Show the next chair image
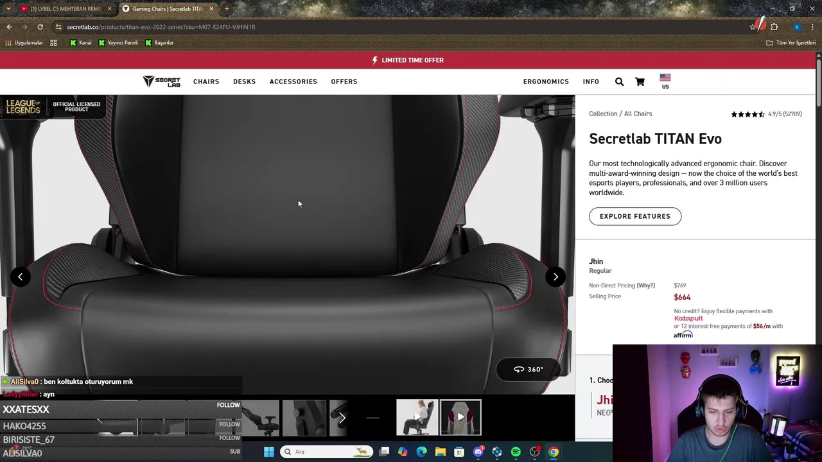 [555, 277]
